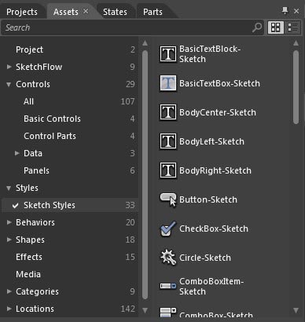Viewport: 305px width, 322px height.
Task: Click the BasicTextBlock-Sketch label
Action: pos(210,54)
